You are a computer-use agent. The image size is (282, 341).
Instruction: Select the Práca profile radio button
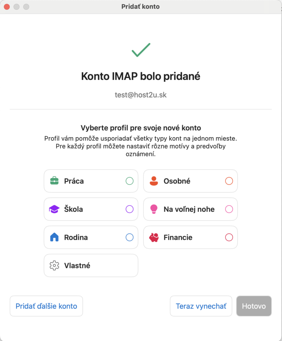pos(130,181)
